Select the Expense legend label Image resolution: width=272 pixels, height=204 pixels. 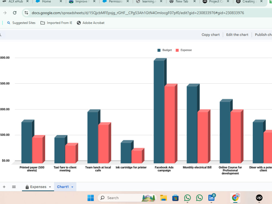[186, 50]
